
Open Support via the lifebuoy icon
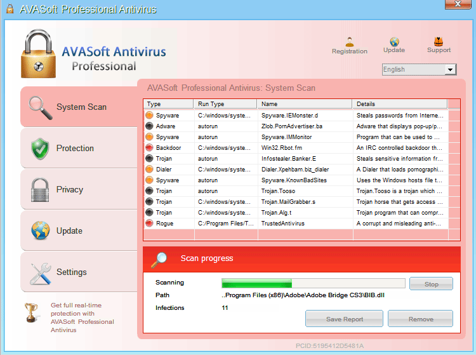coord(439,41)
